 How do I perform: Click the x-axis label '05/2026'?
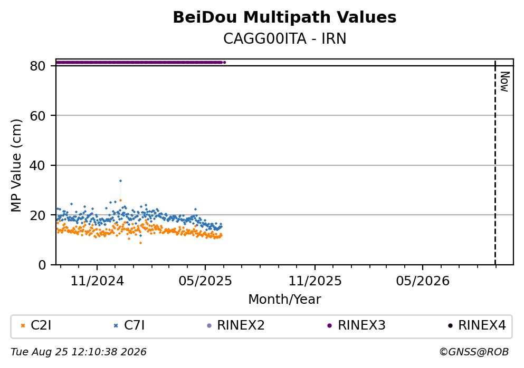[423, 281]
